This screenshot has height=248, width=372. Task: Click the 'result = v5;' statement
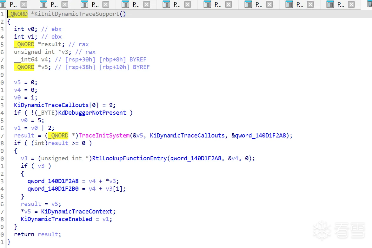pyautogui.click(x=41, y=204)
